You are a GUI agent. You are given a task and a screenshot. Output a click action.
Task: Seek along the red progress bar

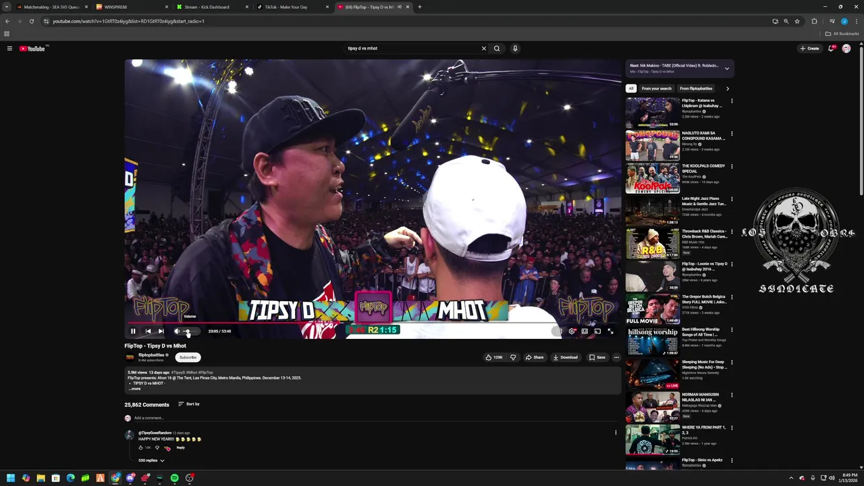click(373, 323)
